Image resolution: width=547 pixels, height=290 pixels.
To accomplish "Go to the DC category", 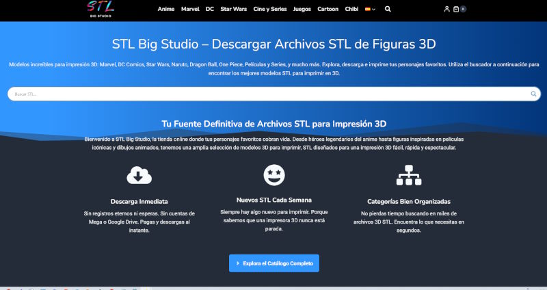I will click(210, 9).
